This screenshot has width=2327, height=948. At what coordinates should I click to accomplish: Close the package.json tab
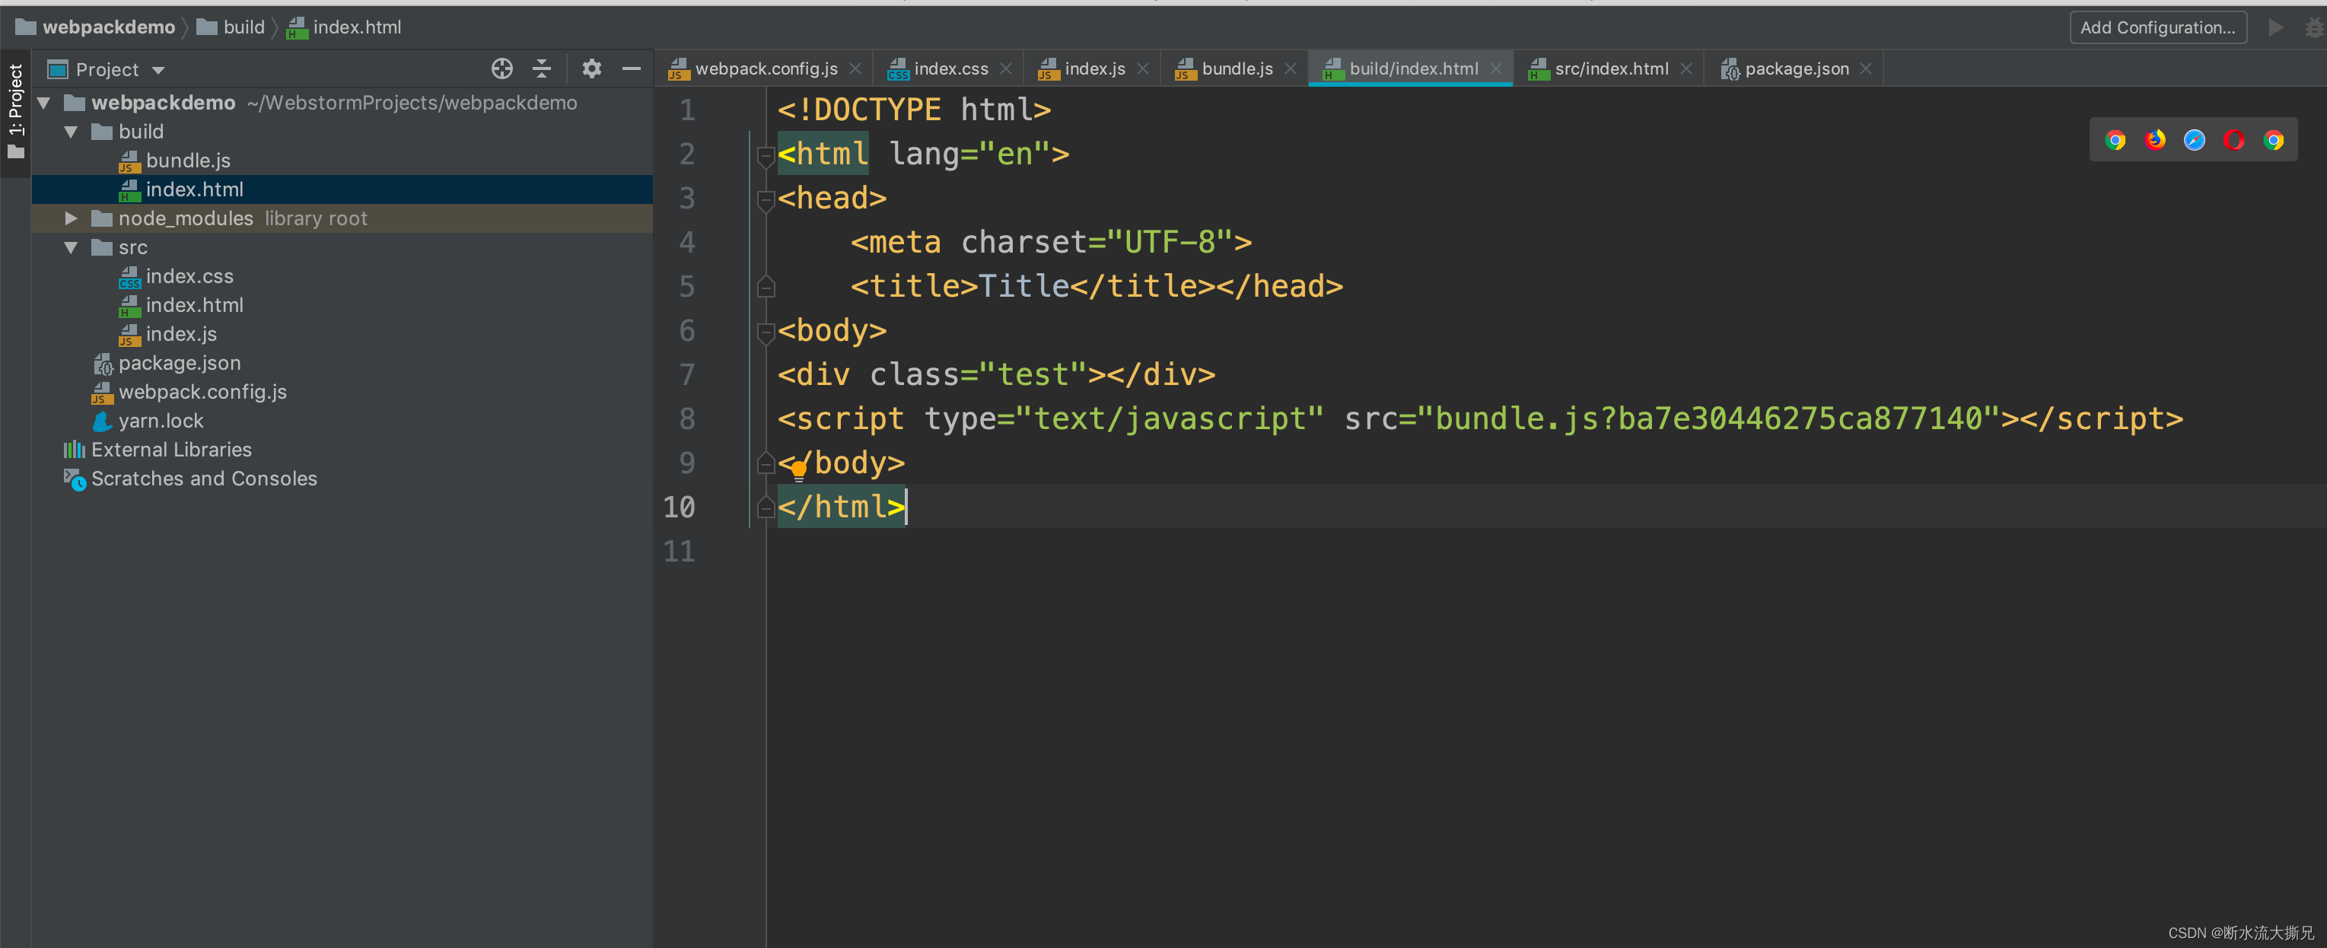[1867, 68]
